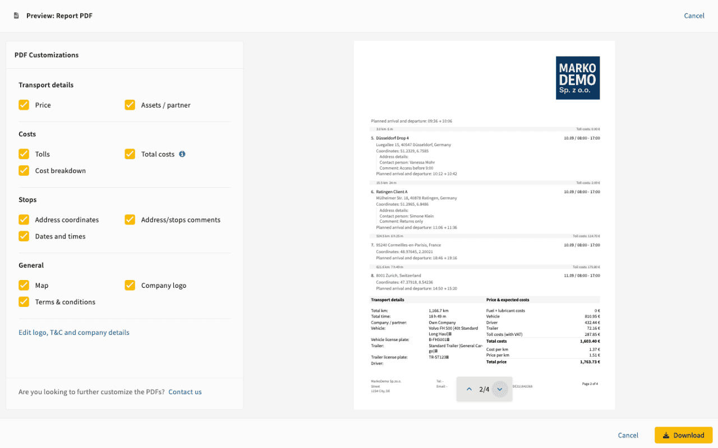This screenshot has width=718, height=448.
Task: Disable the Cost breakdown checkbox
Action: (24, 171)
